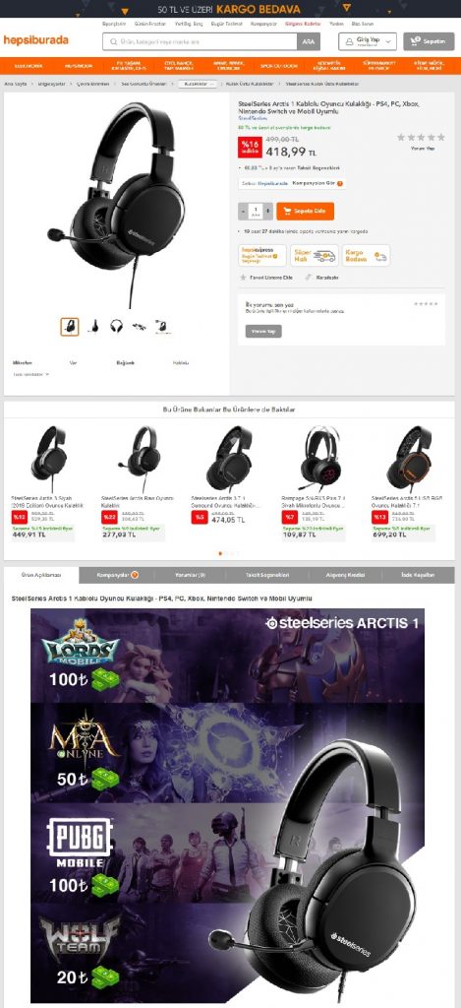Image resolution: width=461 pixels, height=1008 pixels.
Task: Click the Kampanyaları Gör badge icon
Action: (340, 183)
